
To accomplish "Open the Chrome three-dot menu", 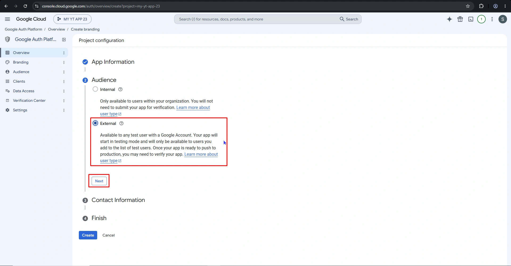I will coord(505,6).
